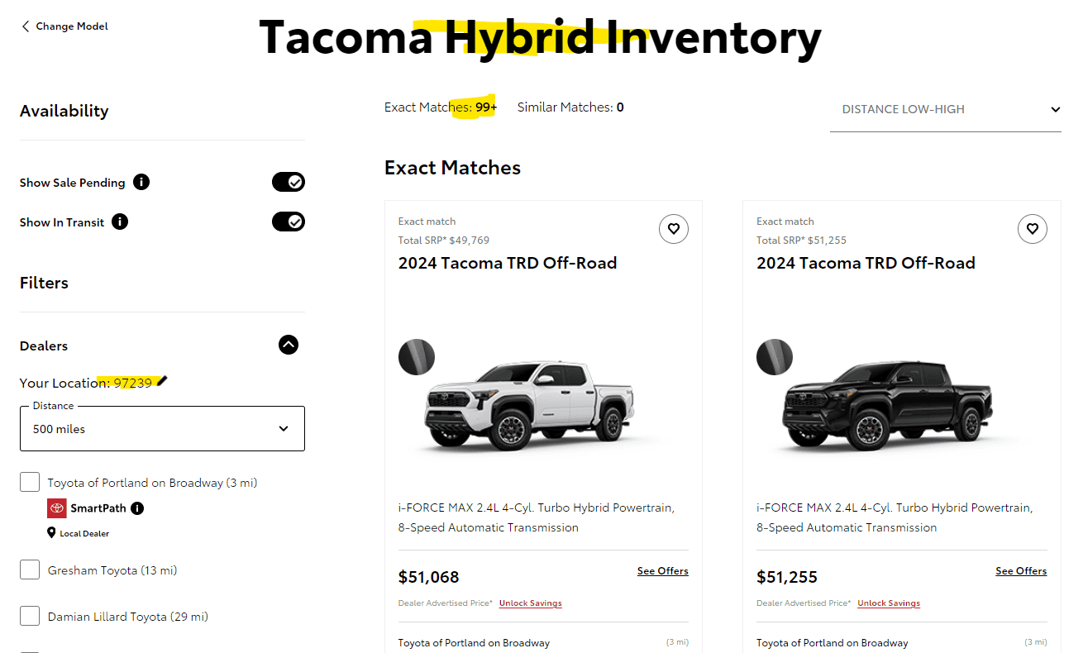The image size is (1083, 653).
Task: Toggle the Show Sale Pending switch
Action: point(289,182)
